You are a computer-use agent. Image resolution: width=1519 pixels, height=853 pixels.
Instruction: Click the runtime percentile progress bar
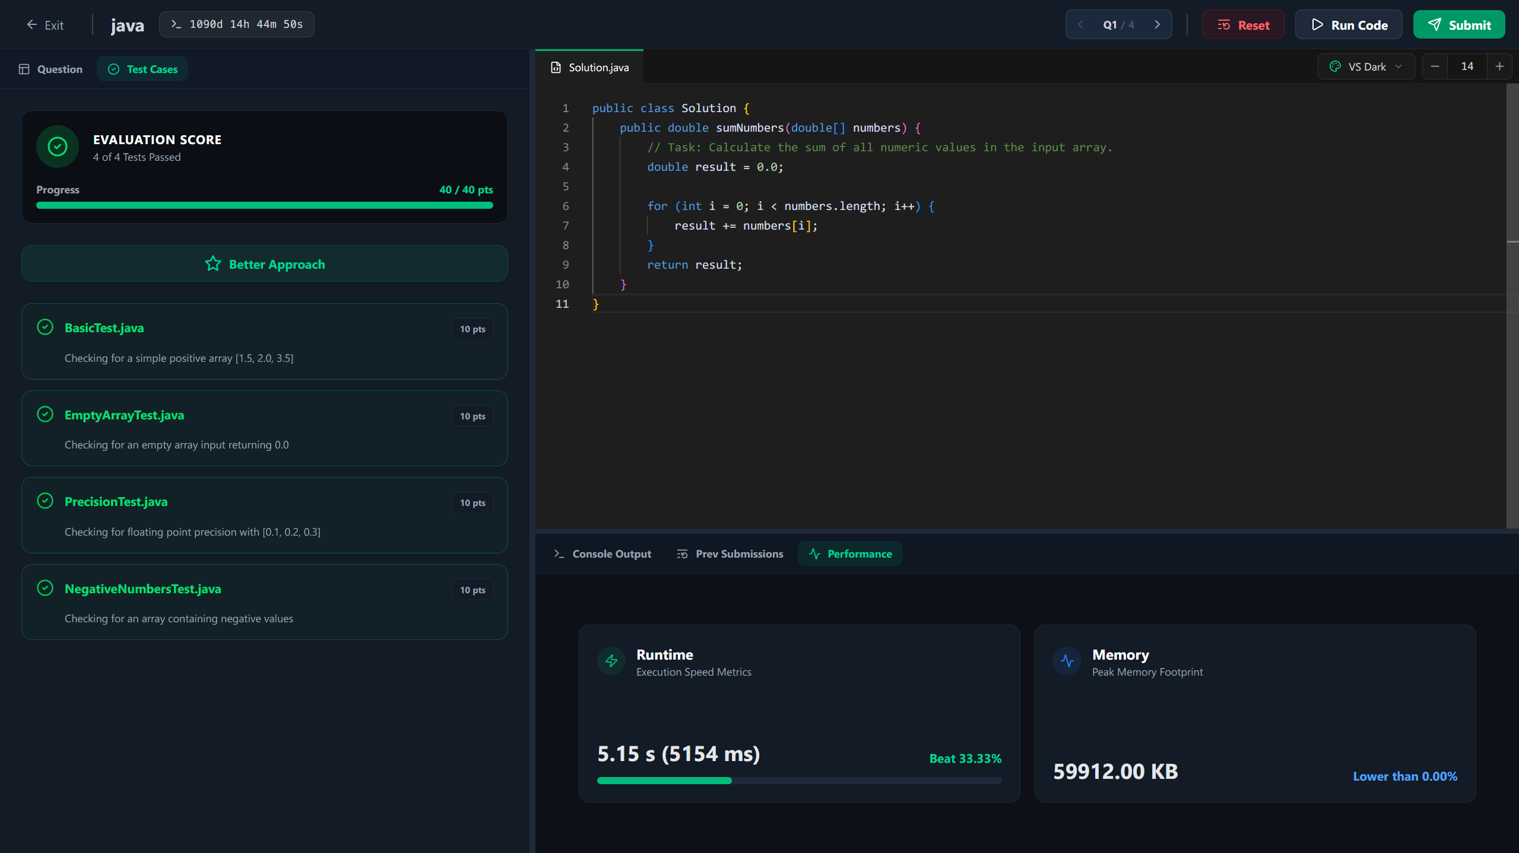799,781
